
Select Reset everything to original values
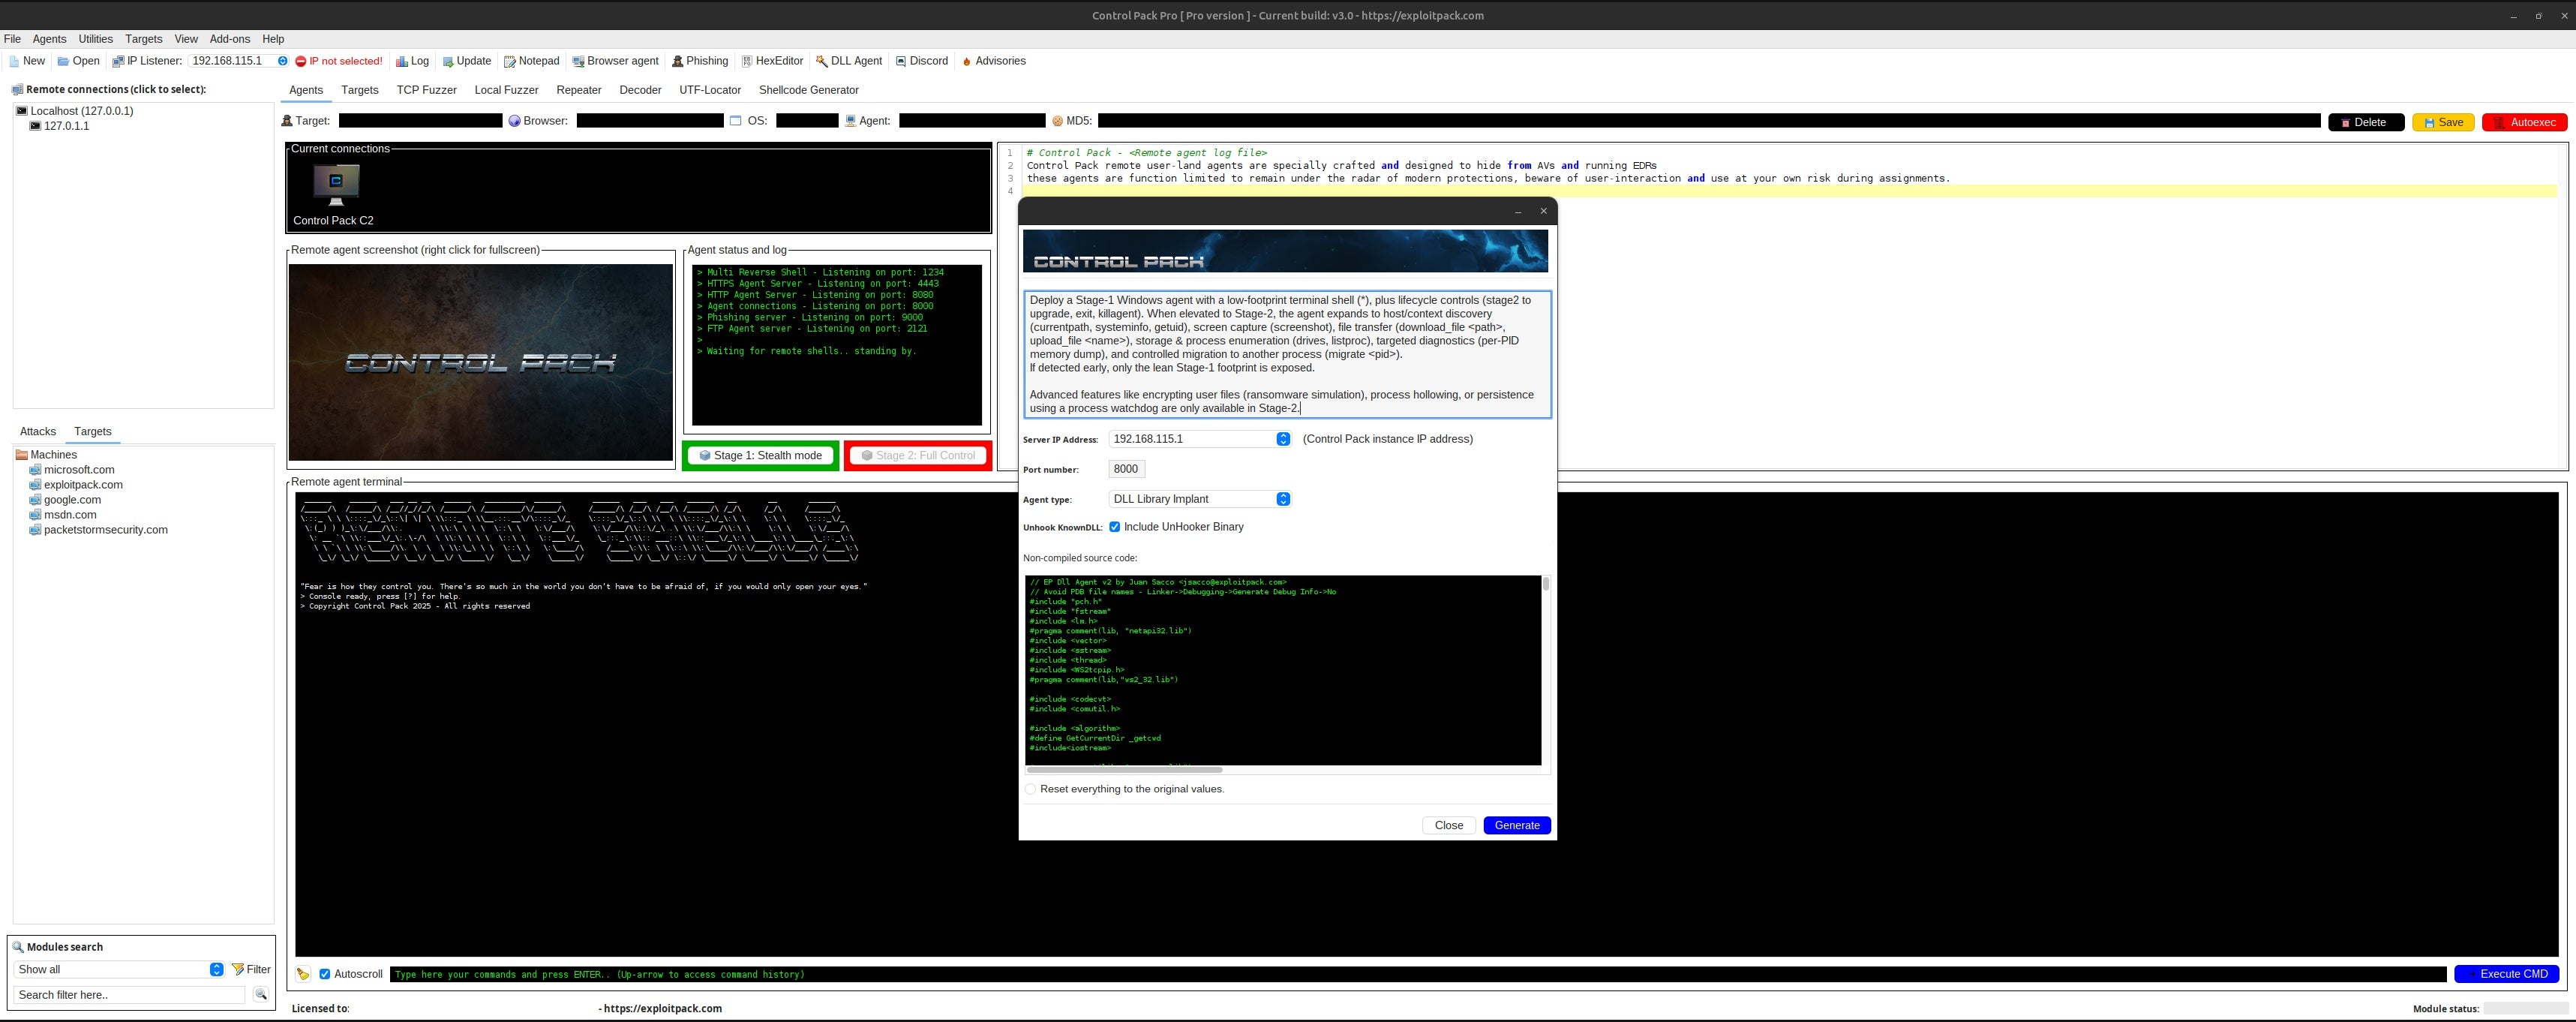pyautogui.click(x=1030, y=789)
